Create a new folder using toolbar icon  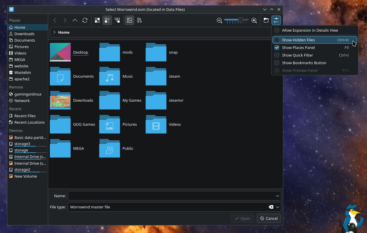266,20
